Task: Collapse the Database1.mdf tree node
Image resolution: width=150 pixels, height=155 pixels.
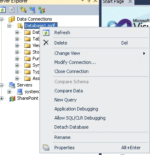Action: pyautogui.click(x=9, y=26)
